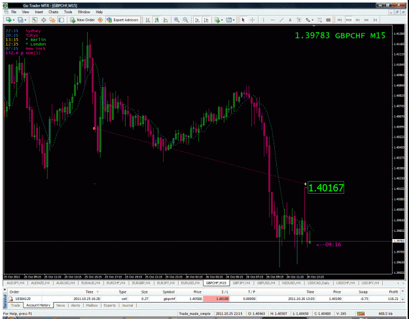The height and width of the screenshot is (319, 409).
Task: Open the arrows objects icon
Action: click(x=308, y=20)
